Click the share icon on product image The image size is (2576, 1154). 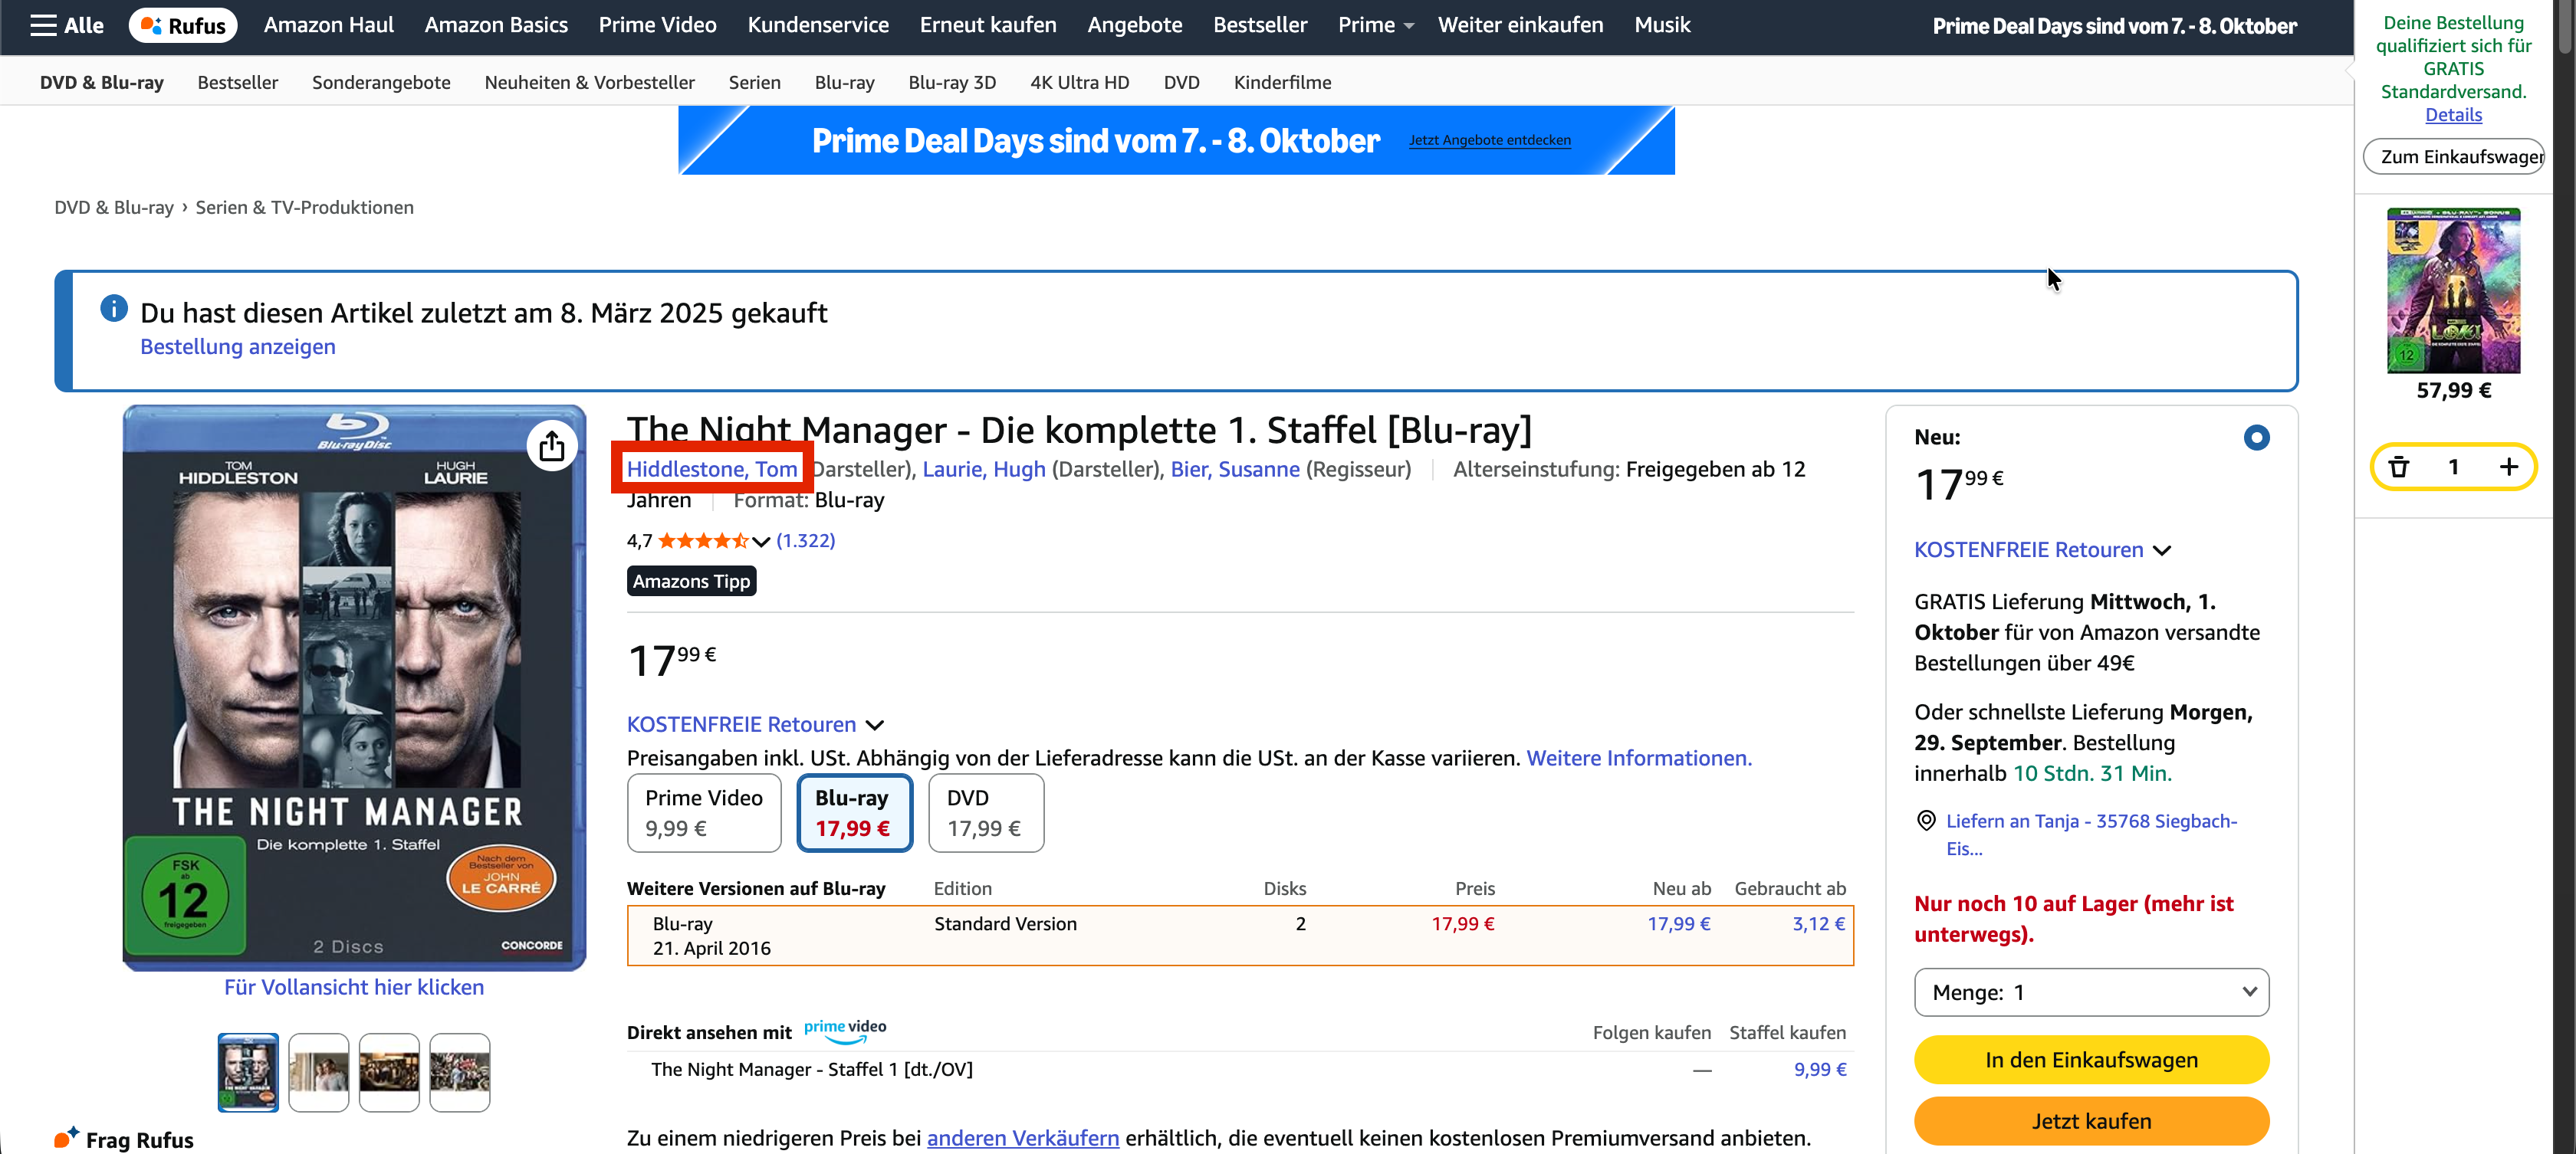point(552,447)
